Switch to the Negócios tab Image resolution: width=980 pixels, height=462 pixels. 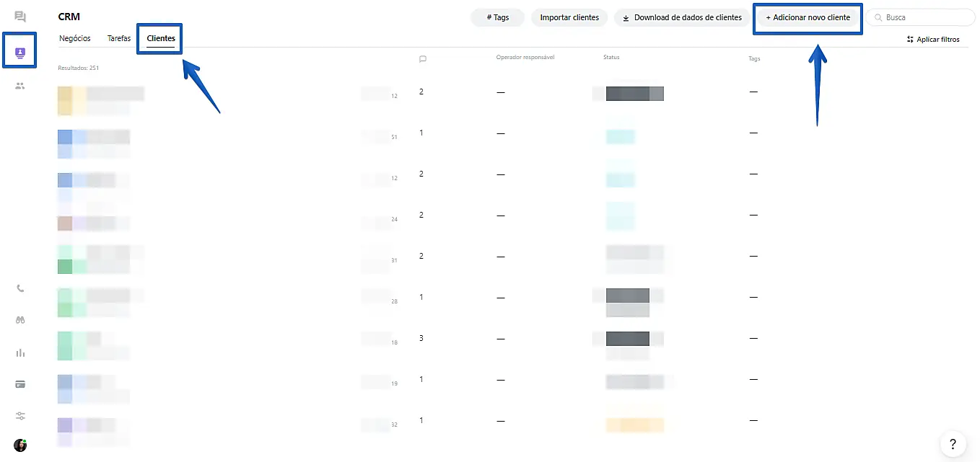pos(75,38)
